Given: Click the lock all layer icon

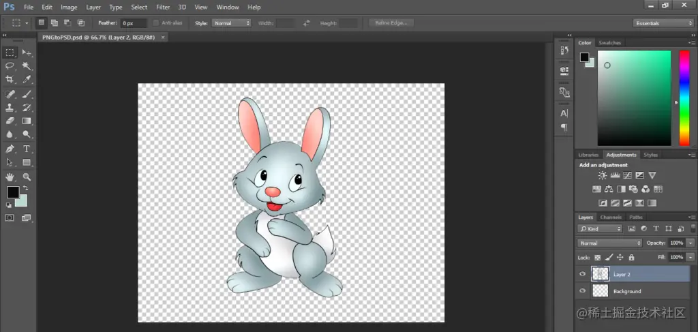Looking at the screenshot, I should tap(631, 258).
